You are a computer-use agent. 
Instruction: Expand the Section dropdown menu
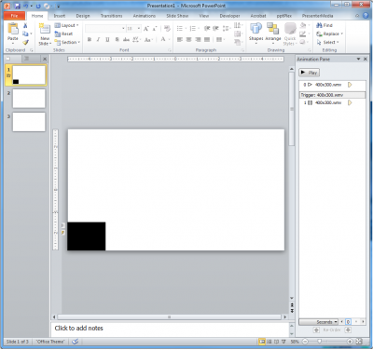pos(67,42)
